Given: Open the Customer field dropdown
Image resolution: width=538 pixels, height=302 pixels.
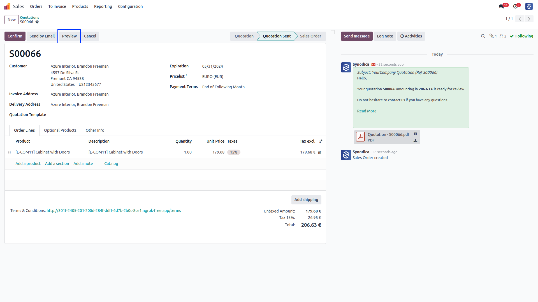Looking at the screenshot, I should pos(80,66).
